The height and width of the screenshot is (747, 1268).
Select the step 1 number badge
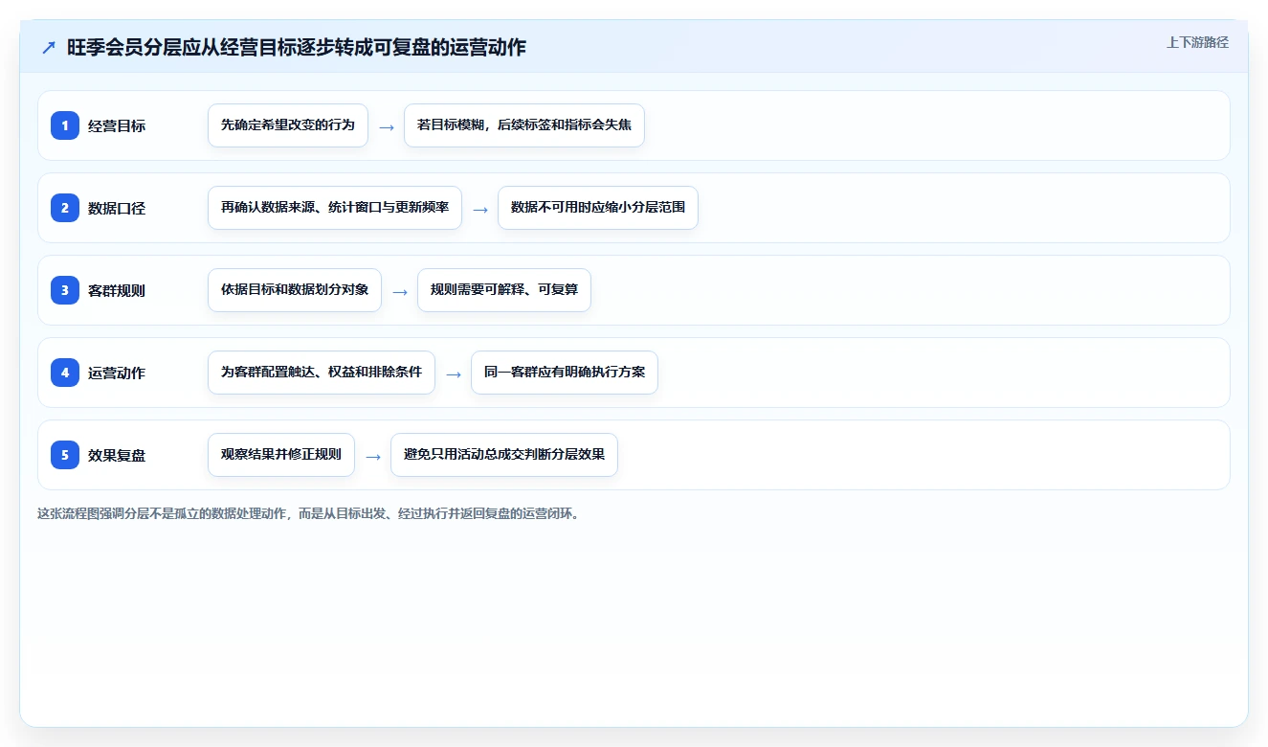click(65, 125)
